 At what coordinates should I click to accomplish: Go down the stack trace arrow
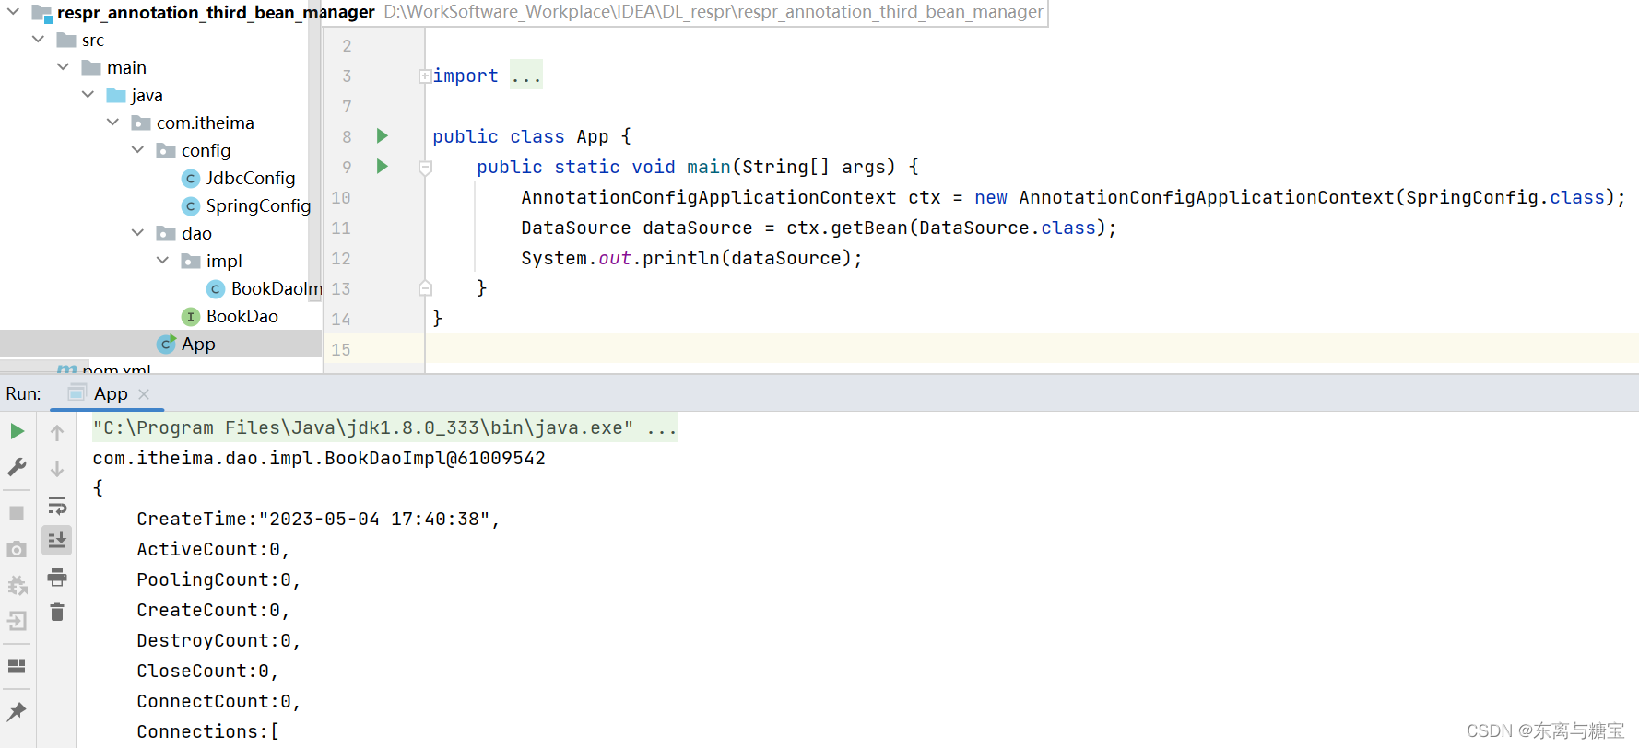click(57, 469)
